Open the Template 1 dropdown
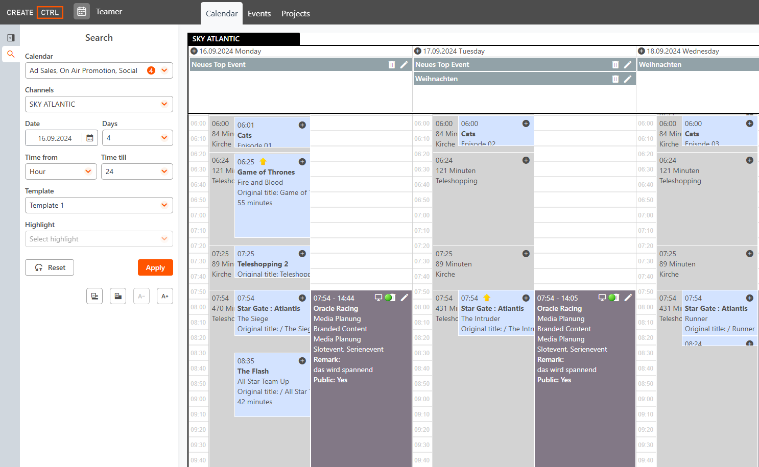 (99, 205)
